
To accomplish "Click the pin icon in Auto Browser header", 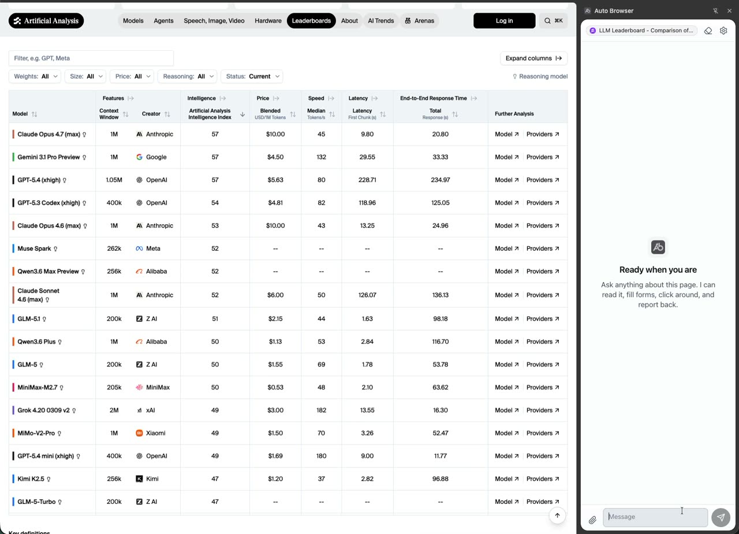I will point(715,10).
